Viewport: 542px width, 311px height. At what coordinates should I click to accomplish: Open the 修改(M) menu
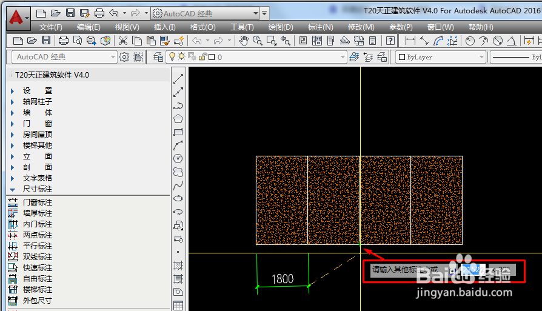click(361, 27)
